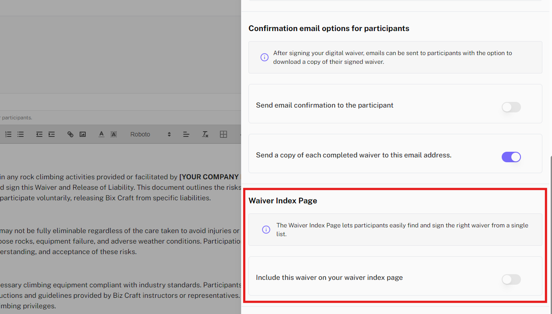This screenshot has height=314, width=552.
Task: Enable email confirmation to the participant
Action: [x=511, y=107]
